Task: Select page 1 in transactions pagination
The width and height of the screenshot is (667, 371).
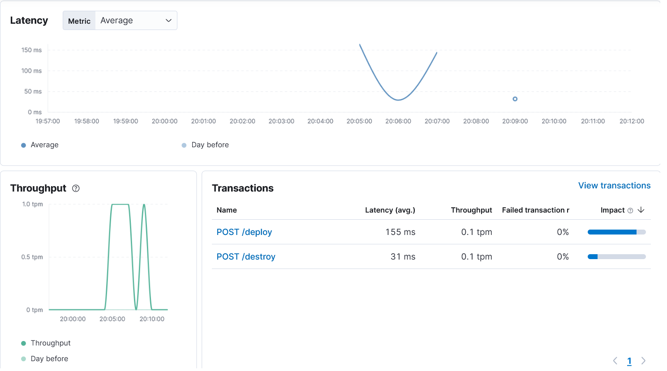Action: click(629, 361)
